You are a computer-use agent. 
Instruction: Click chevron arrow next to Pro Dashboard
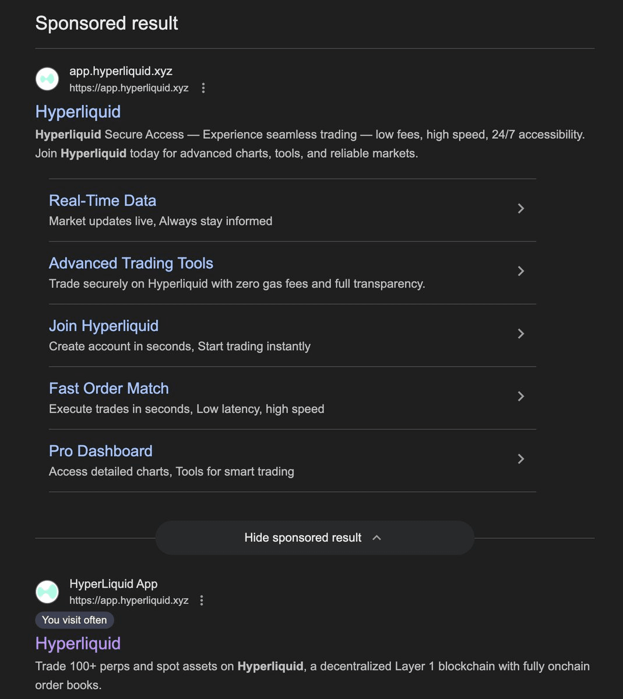[x=521, y=459]
